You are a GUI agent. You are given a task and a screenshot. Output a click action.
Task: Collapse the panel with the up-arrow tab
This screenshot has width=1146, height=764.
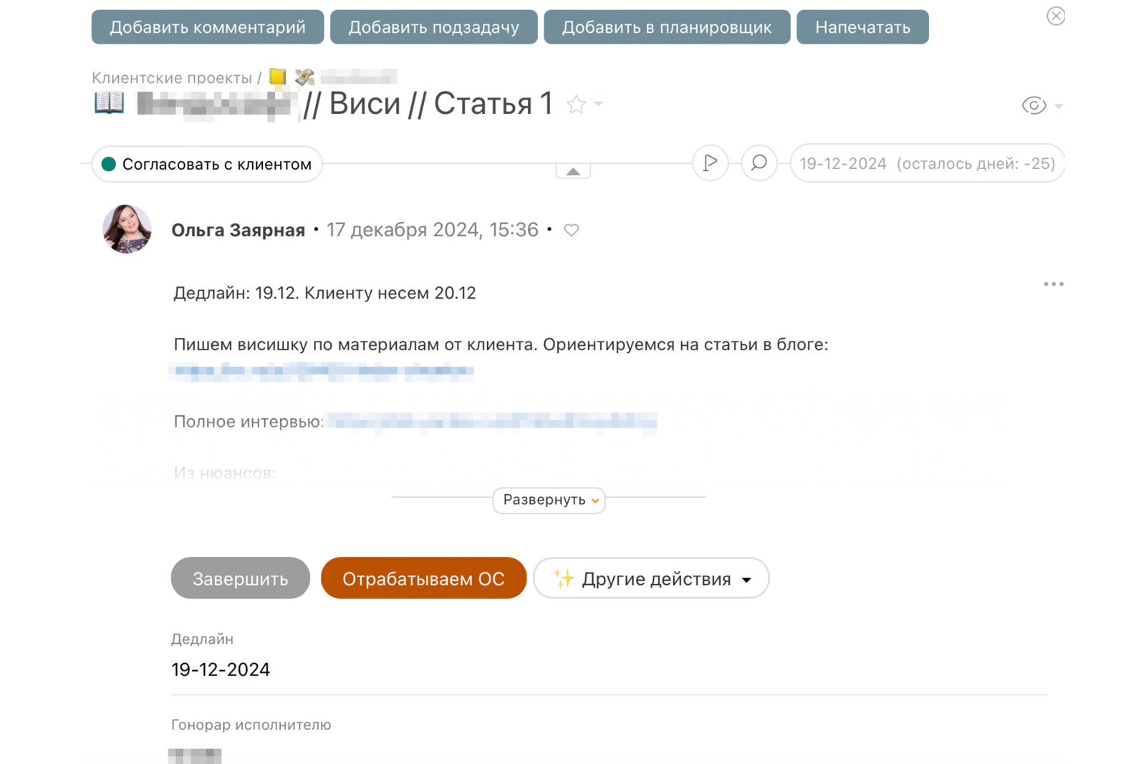[x=573, y=171]
